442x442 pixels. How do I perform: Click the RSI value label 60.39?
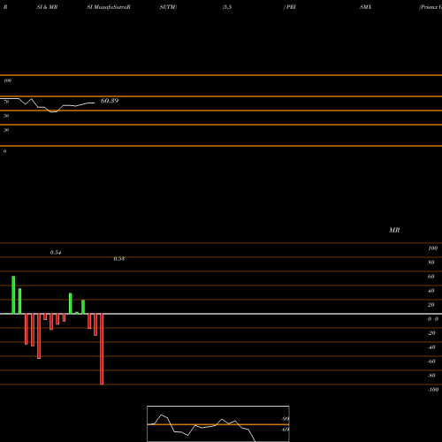(110, 101)
